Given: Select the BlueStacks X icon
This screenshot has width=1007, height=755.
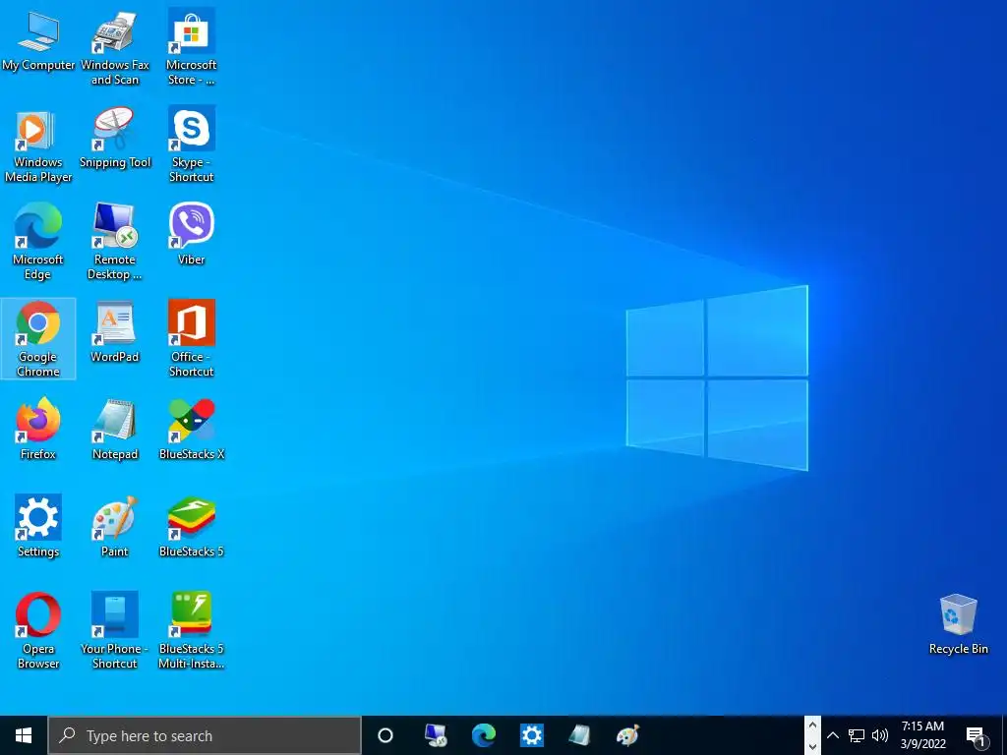Looking at the screenshot, I should pos(192,429).
